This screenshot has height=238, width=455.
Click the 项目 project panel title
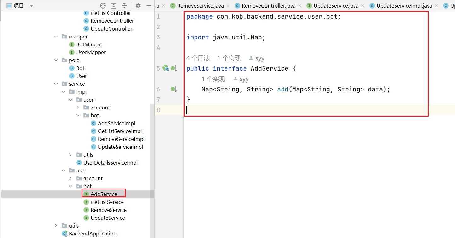tap(19, 6)
